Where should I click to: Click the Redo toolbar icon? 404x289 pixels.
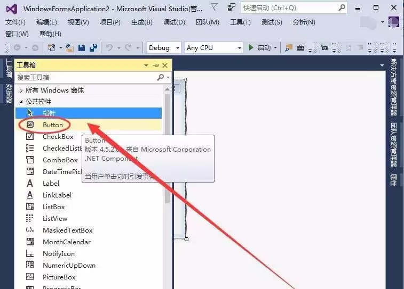point(128,48)
